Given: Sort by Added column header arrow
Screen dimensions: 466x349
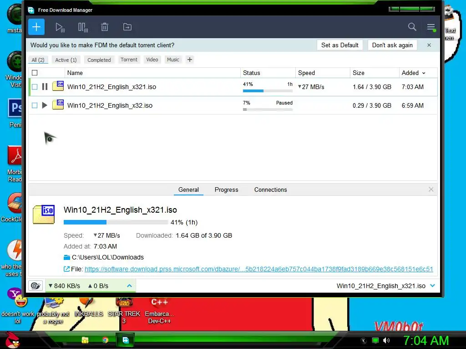Looking at the screenshot, I should (x=424, y=73).
